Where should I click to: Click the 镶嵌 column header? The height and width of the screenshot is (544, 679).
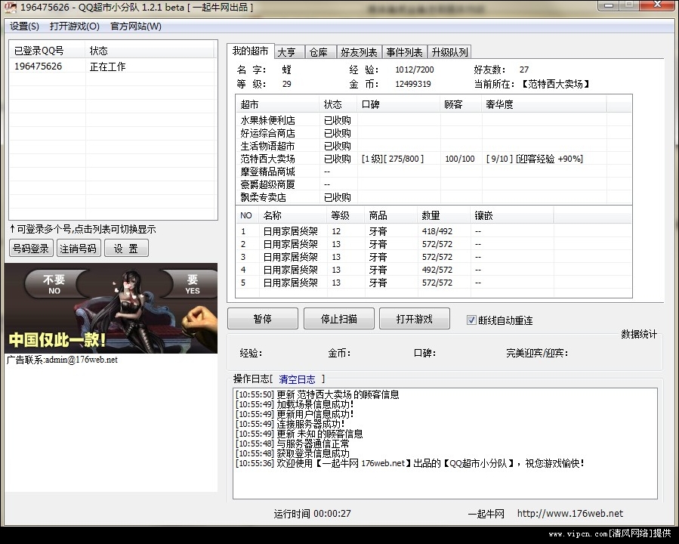click(x=512, y=215)
